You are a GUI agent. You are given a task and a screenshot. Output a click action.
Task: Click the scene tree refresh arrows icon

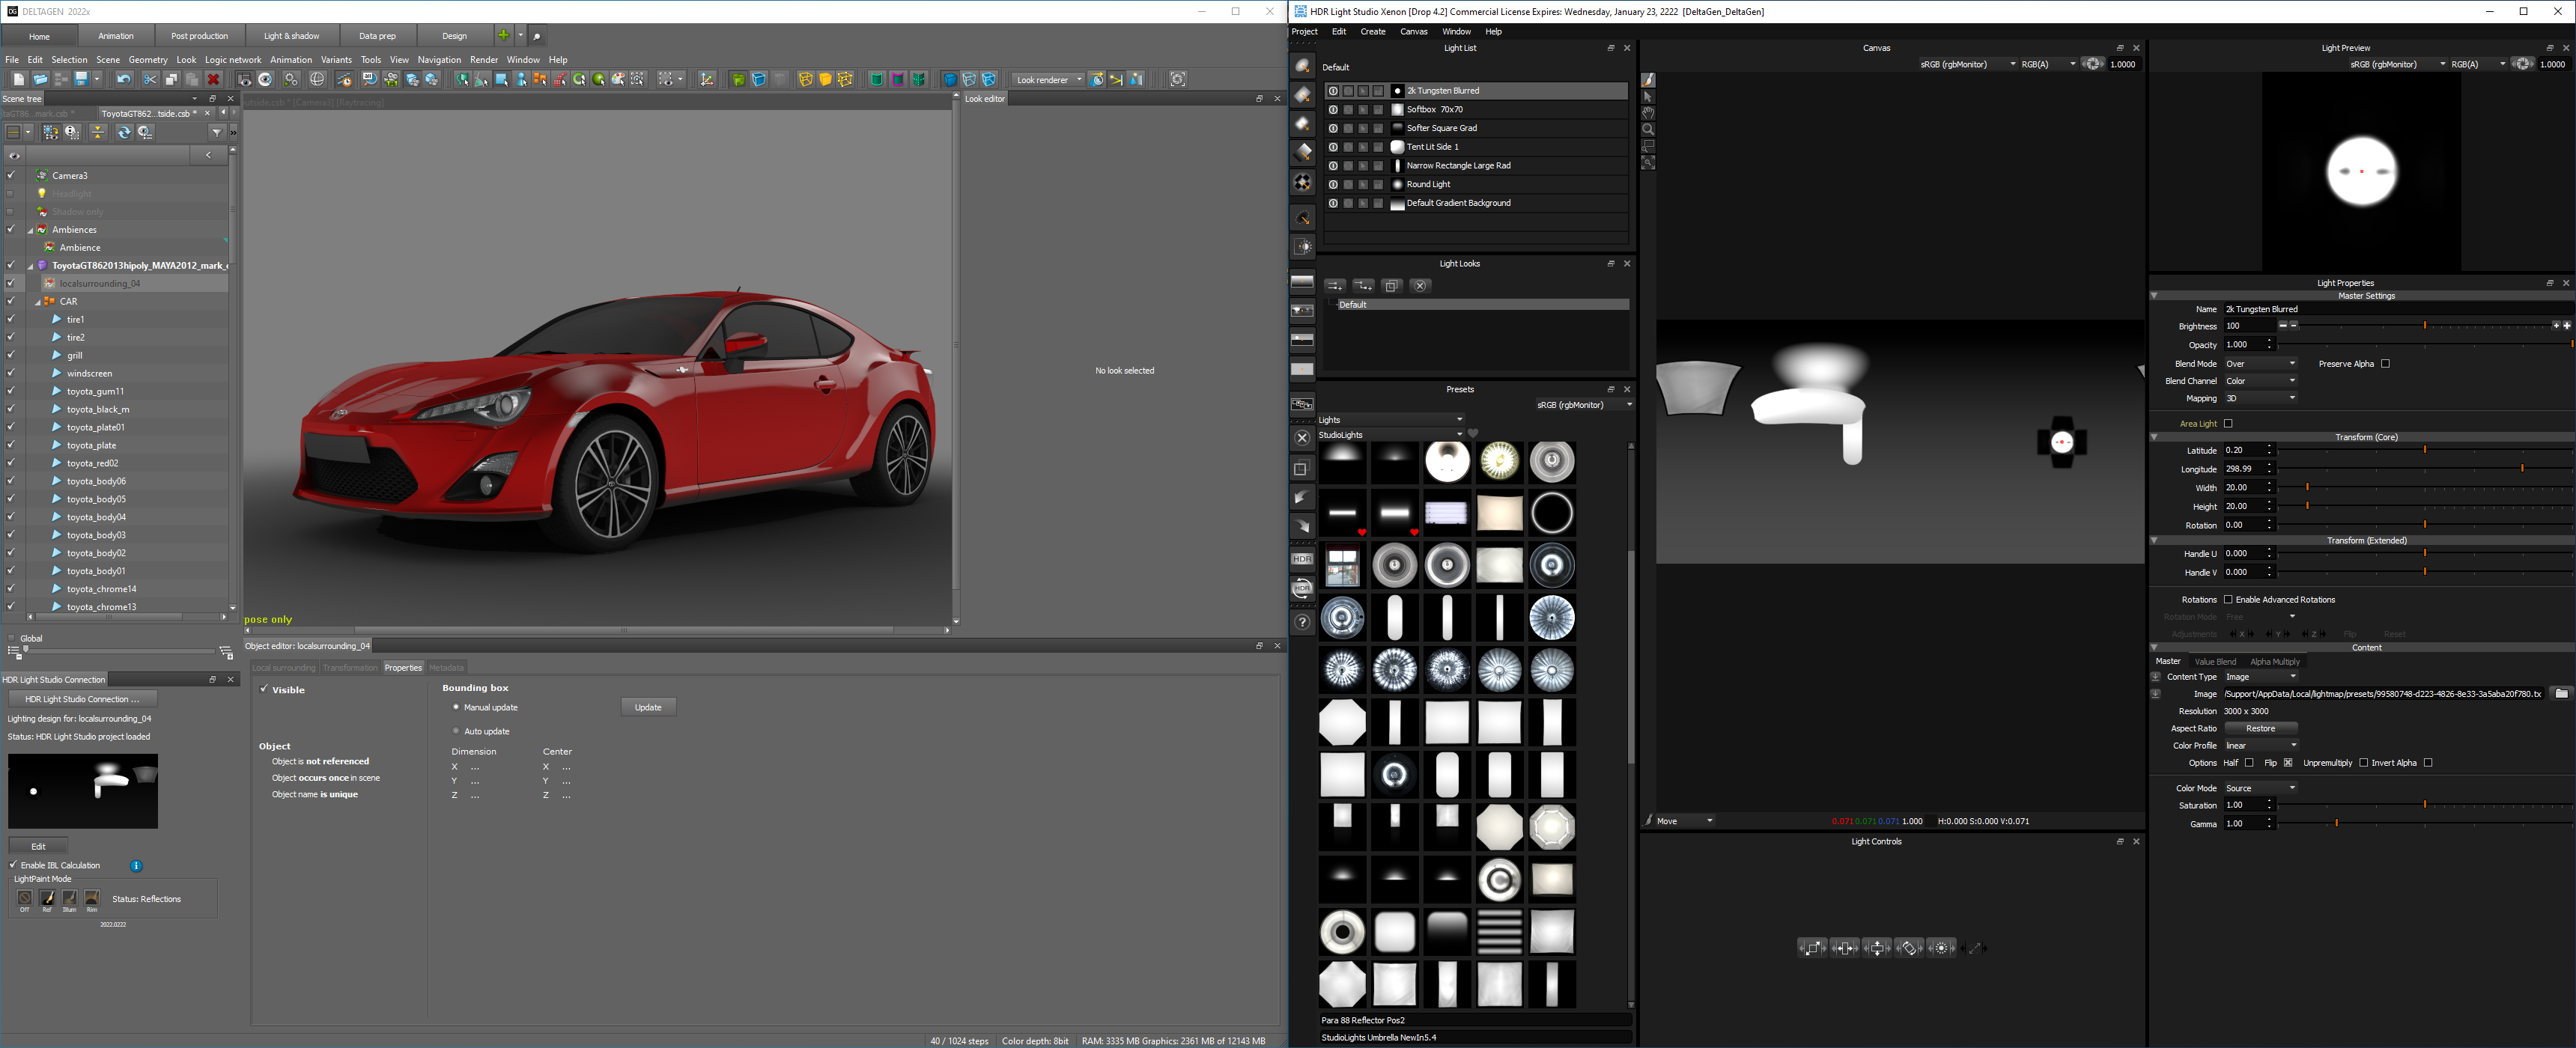point(124,132)
